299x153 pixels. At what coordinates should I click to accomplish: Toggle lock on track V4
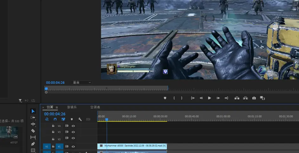[53, 126]
